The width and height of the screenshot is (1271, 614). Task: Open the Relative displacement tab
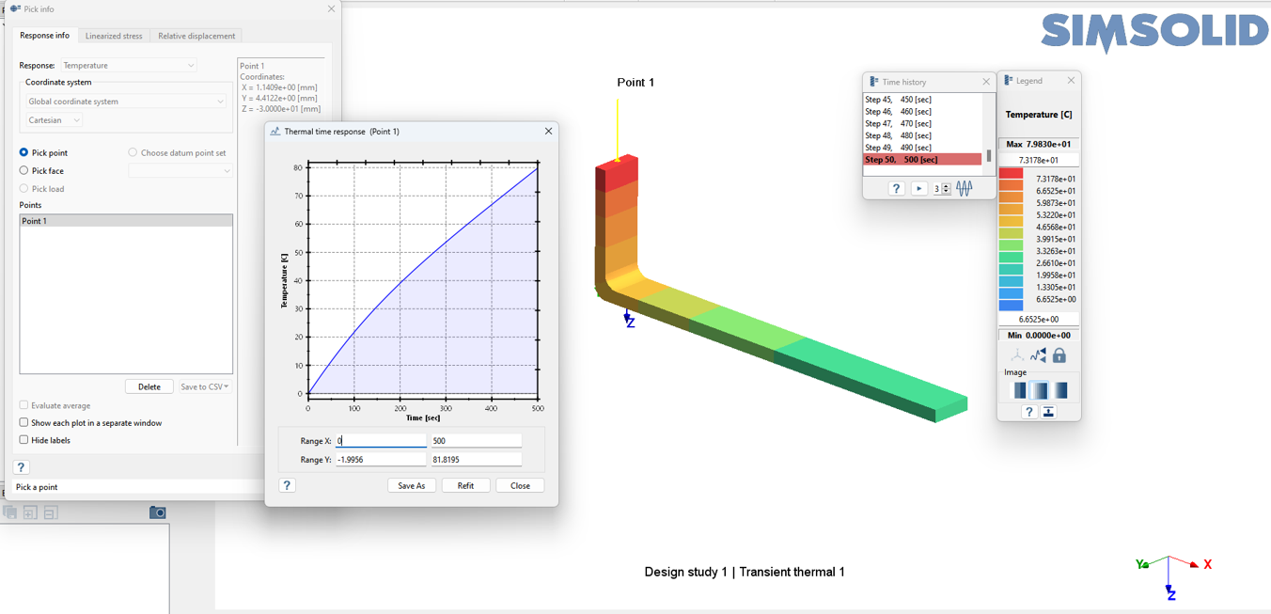[x=196, y=36]
